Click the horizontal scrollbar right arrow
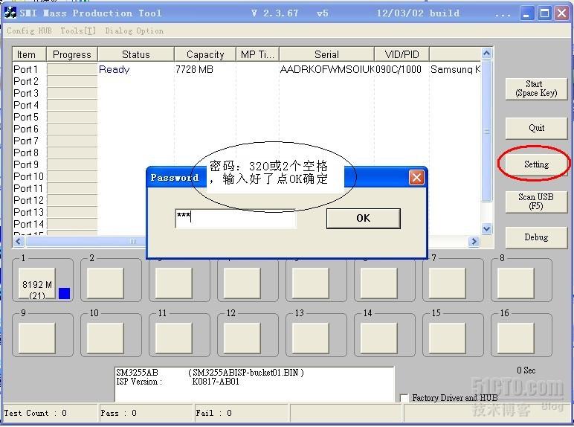The width and height of the screenshot is (574, 427). click(x=474, y=241)
